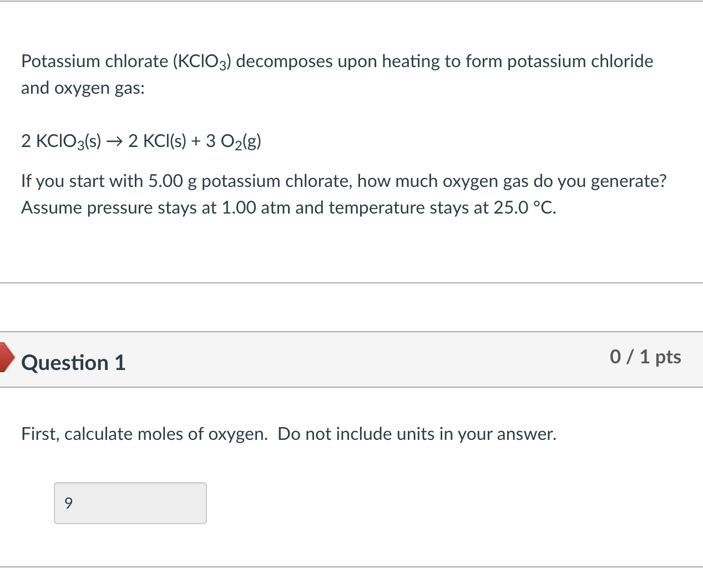Screen dimensions: 703x568
Task: Click the 0 / 1 pts score label
Action: tap(645, 357)
